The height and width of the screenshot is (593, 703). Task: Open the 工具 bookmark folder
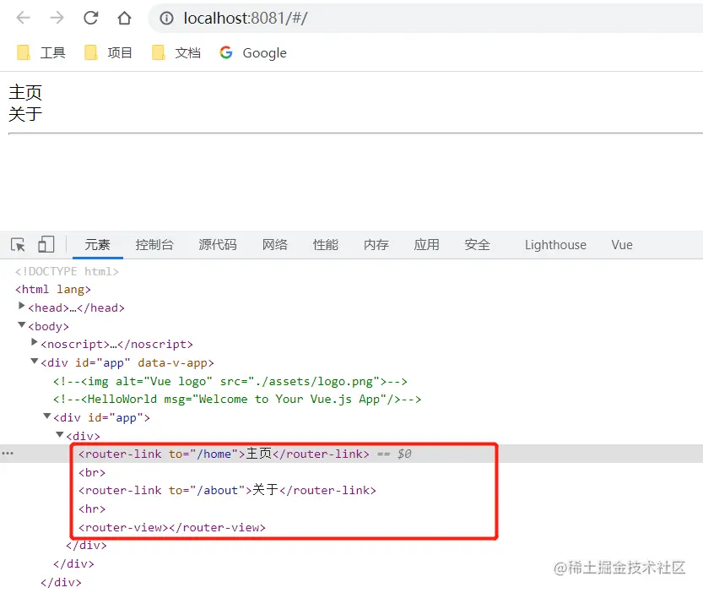(x=41, y=52)
